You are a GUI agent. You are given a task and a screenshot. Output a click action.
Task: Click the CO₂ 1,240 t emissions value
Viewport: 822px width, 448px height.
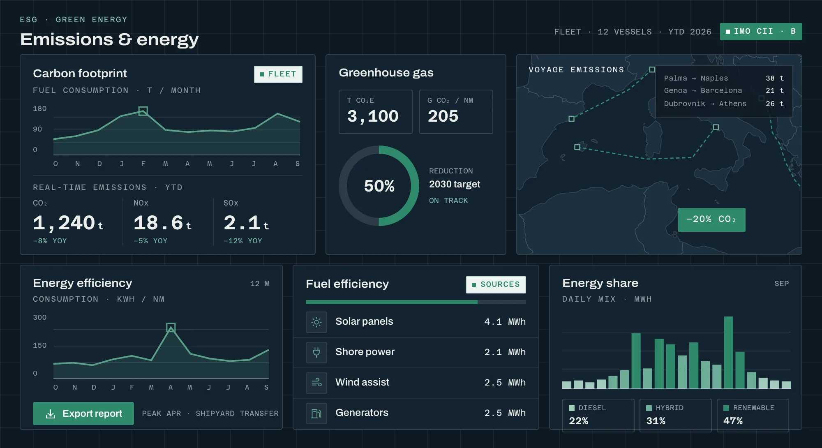(68, 223)
